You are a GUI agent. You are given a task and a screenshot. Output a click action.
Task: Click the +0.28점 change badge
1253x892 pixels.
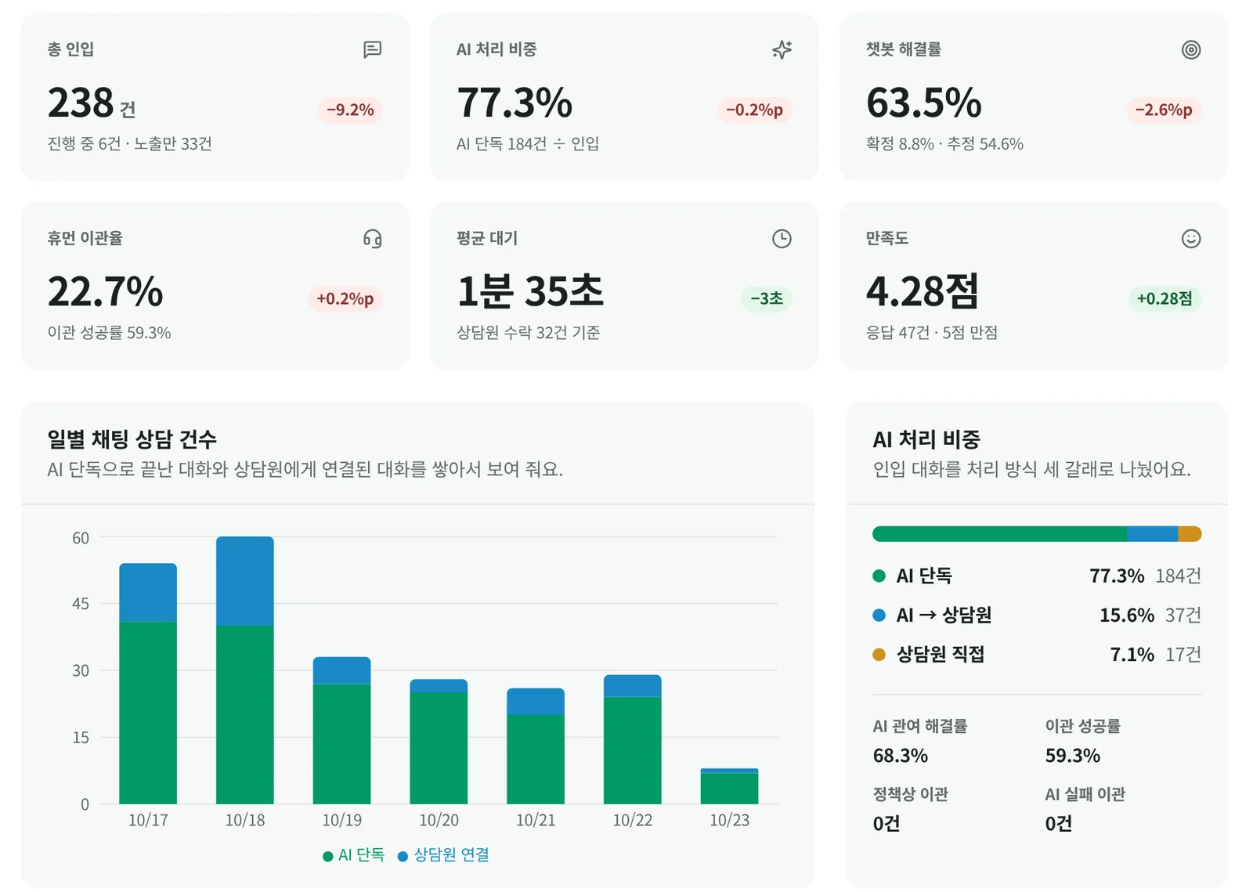[x=1165, y=298]
